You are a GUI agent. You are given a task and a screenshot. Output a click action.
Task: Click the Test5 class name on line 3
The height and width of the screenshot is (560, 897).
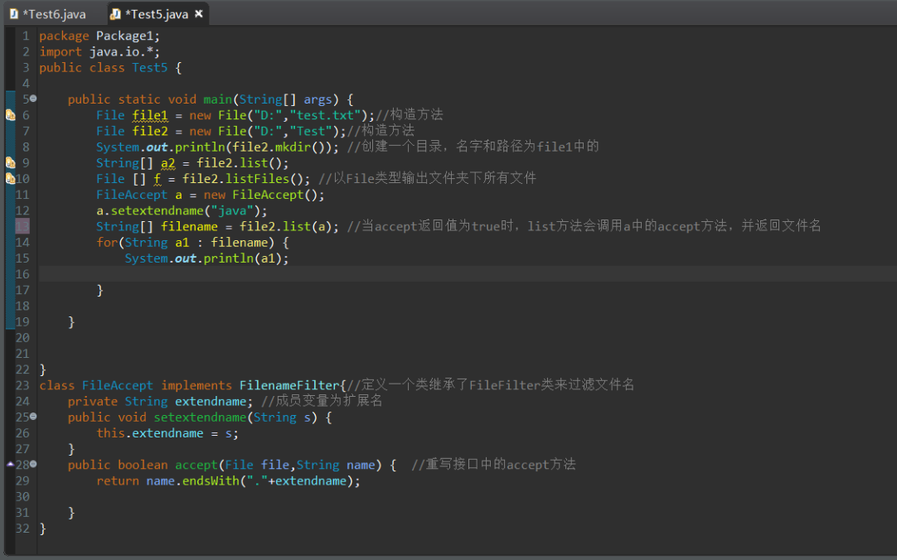coord(149,68)
